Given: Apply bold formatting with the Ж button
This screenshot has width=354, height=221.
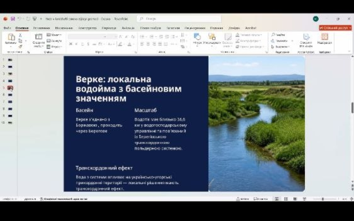Looking at the screenshot, I should click(71, 44).
